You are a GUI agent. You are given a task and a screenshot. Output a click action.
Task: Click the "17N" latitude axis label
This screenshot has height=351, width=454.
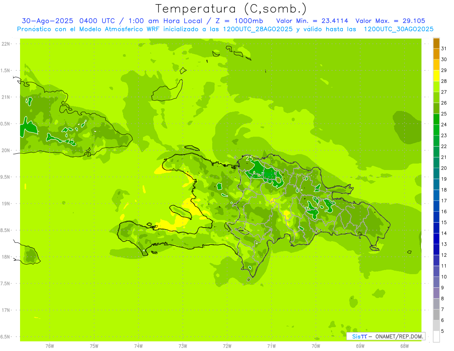coord(6,310)
